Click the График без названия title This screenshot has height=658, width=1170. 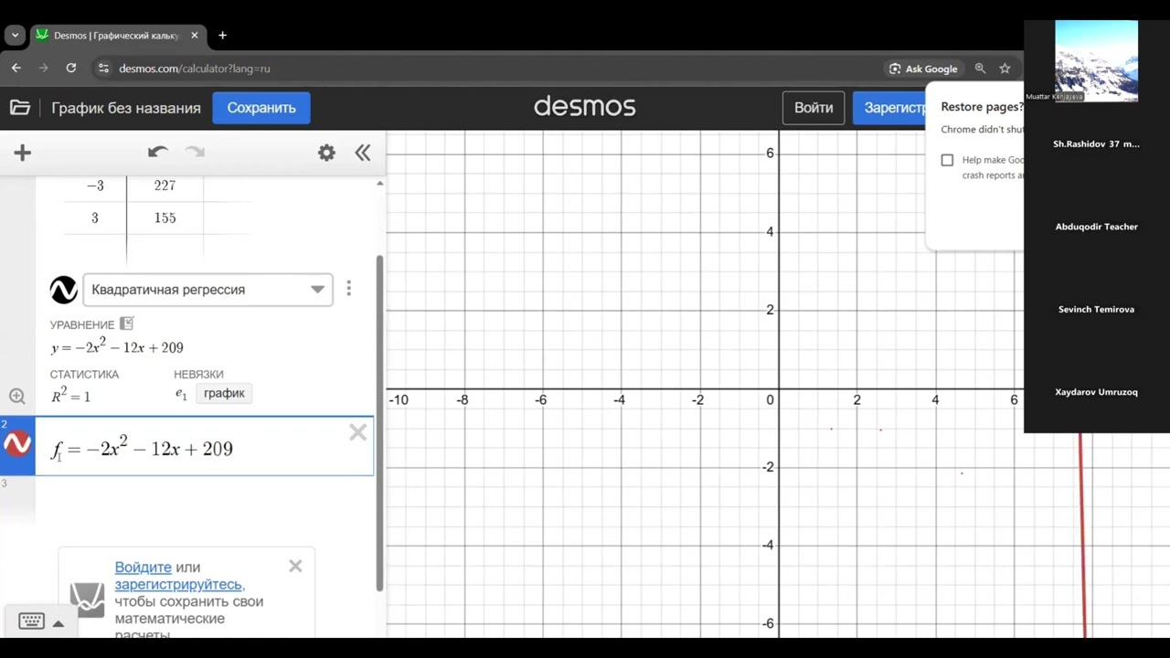pyautogui.click(x=126, y=108)
